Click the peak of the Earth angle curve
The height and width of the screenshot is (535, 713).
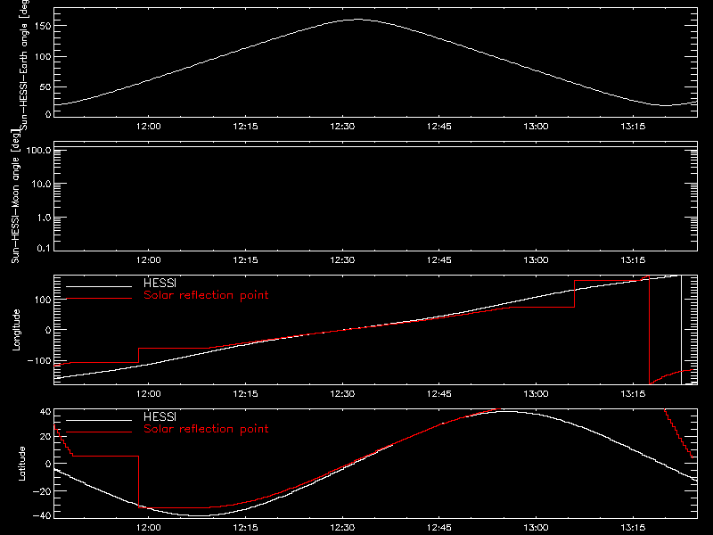tap(358, 19)
